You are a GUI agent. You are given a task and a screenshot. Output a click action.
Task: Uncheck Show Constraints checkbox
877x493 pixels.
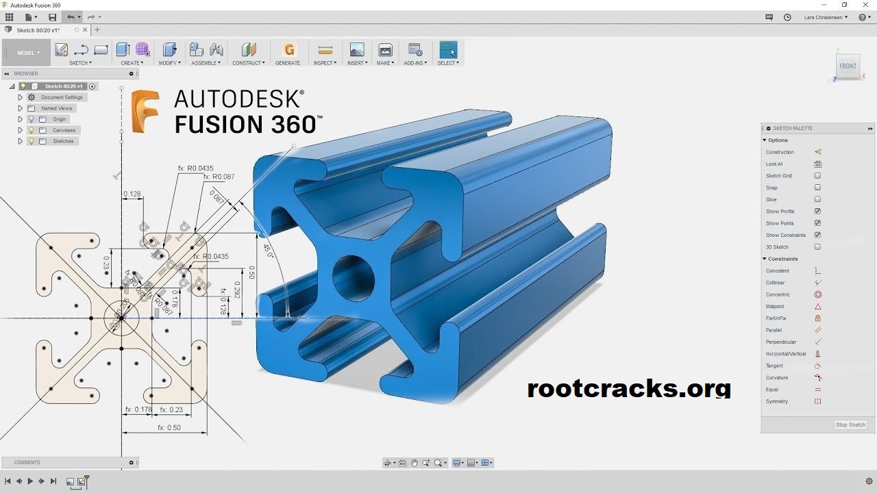coord(817,235)
